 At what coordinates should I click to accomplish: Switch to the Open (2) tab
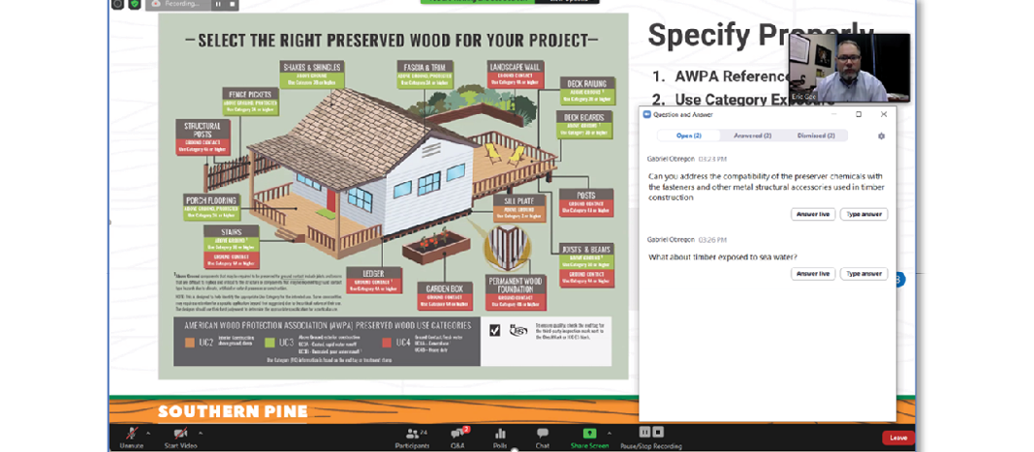click(688, 136)
